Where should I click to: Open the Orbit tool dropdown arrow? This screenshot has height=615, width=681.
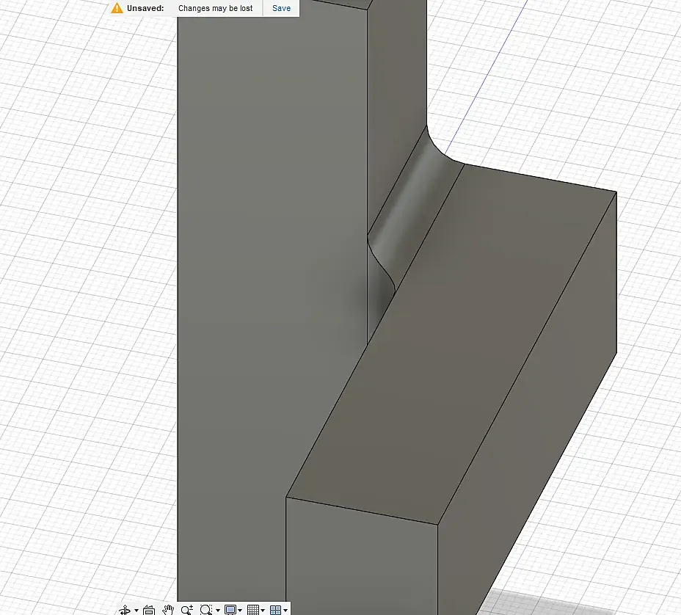pyautogui.click(x=136, y=610)
